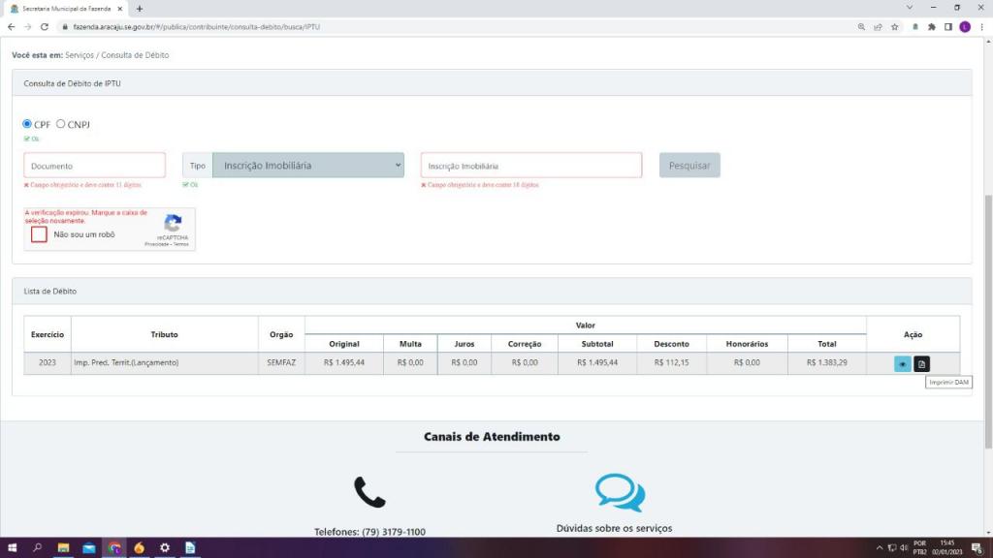Open File Explorer from the taskbar
Viewport: 993px width, 558px height.
point(64,548)
